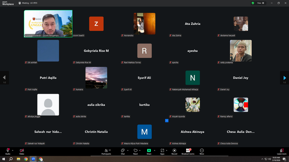This screenshot has width=289, height=162.
Task: Select allodya jingga's default avatar tile
Action: (x=48, y=105)
